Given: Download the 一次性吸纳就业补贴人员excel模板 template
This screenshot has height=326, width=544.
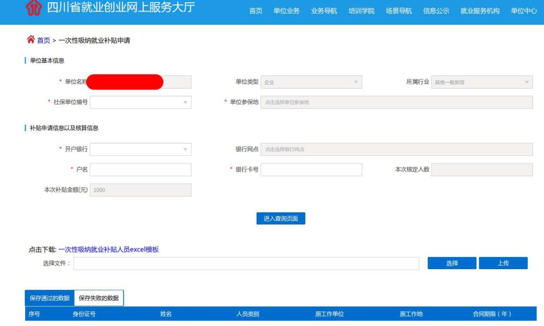Looking at the screenshot, I should (x=108, y=249).
